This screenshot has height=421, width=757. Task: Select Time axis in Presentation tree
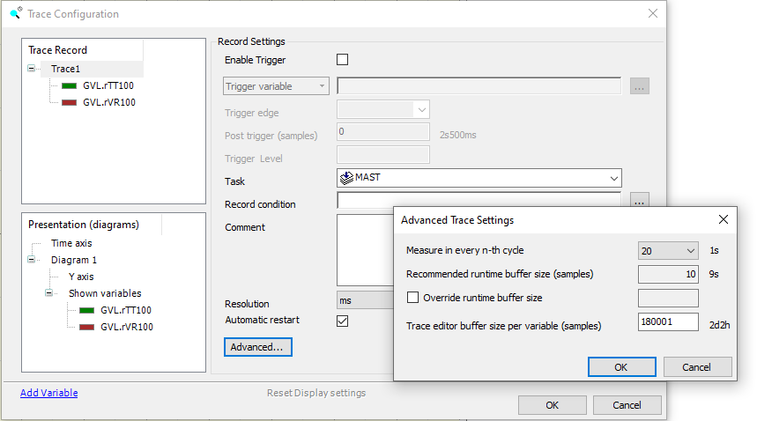[71, 243]
